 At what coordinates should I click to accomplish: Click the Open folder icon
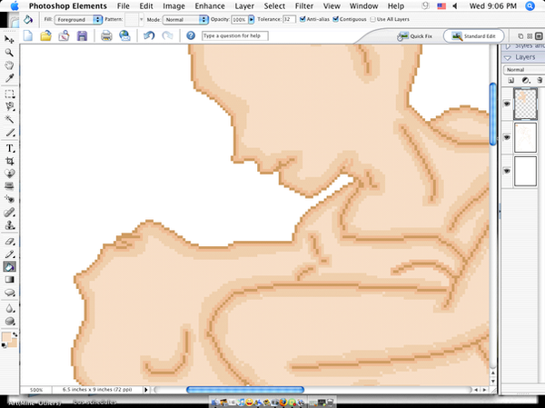point(46,35)
